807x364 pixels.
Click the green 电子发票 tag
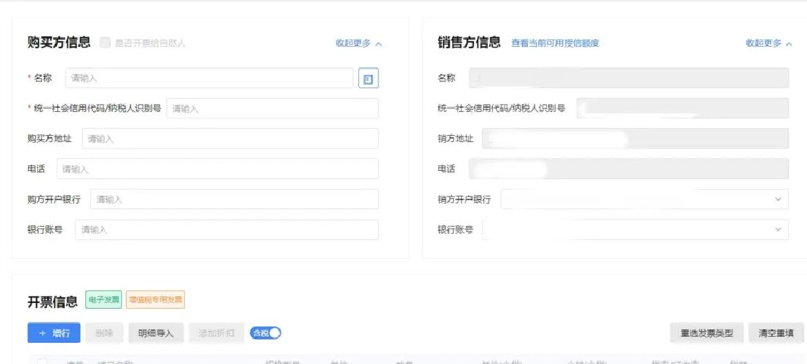click(x=104, y=300)
